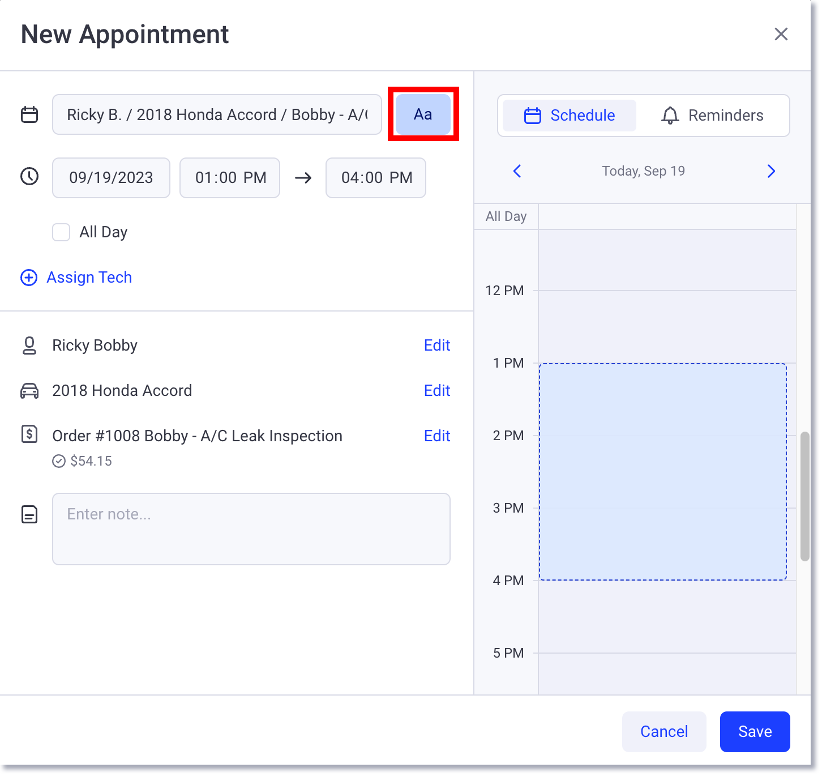This screenshot has width=822, height=776.
Task: Click the arrow between start and end times
Action: (x=303, y=178)
